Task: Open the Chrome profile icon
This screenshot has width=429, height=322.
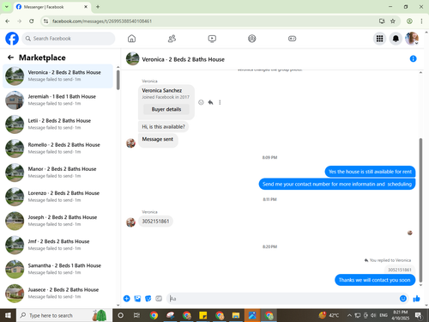Action: 409,21
